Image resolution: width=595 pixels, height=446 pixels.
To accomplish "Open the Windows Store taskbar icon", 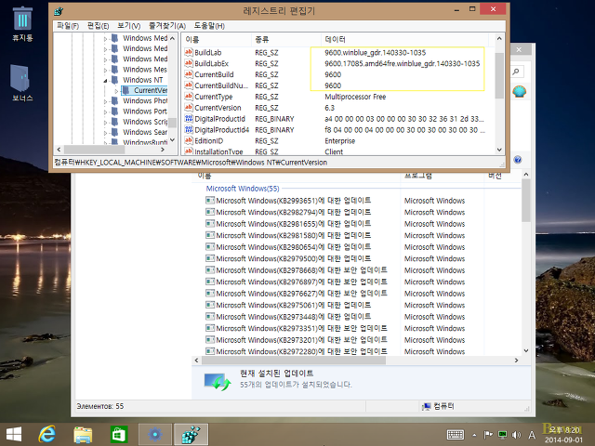I will coord(118,434).
